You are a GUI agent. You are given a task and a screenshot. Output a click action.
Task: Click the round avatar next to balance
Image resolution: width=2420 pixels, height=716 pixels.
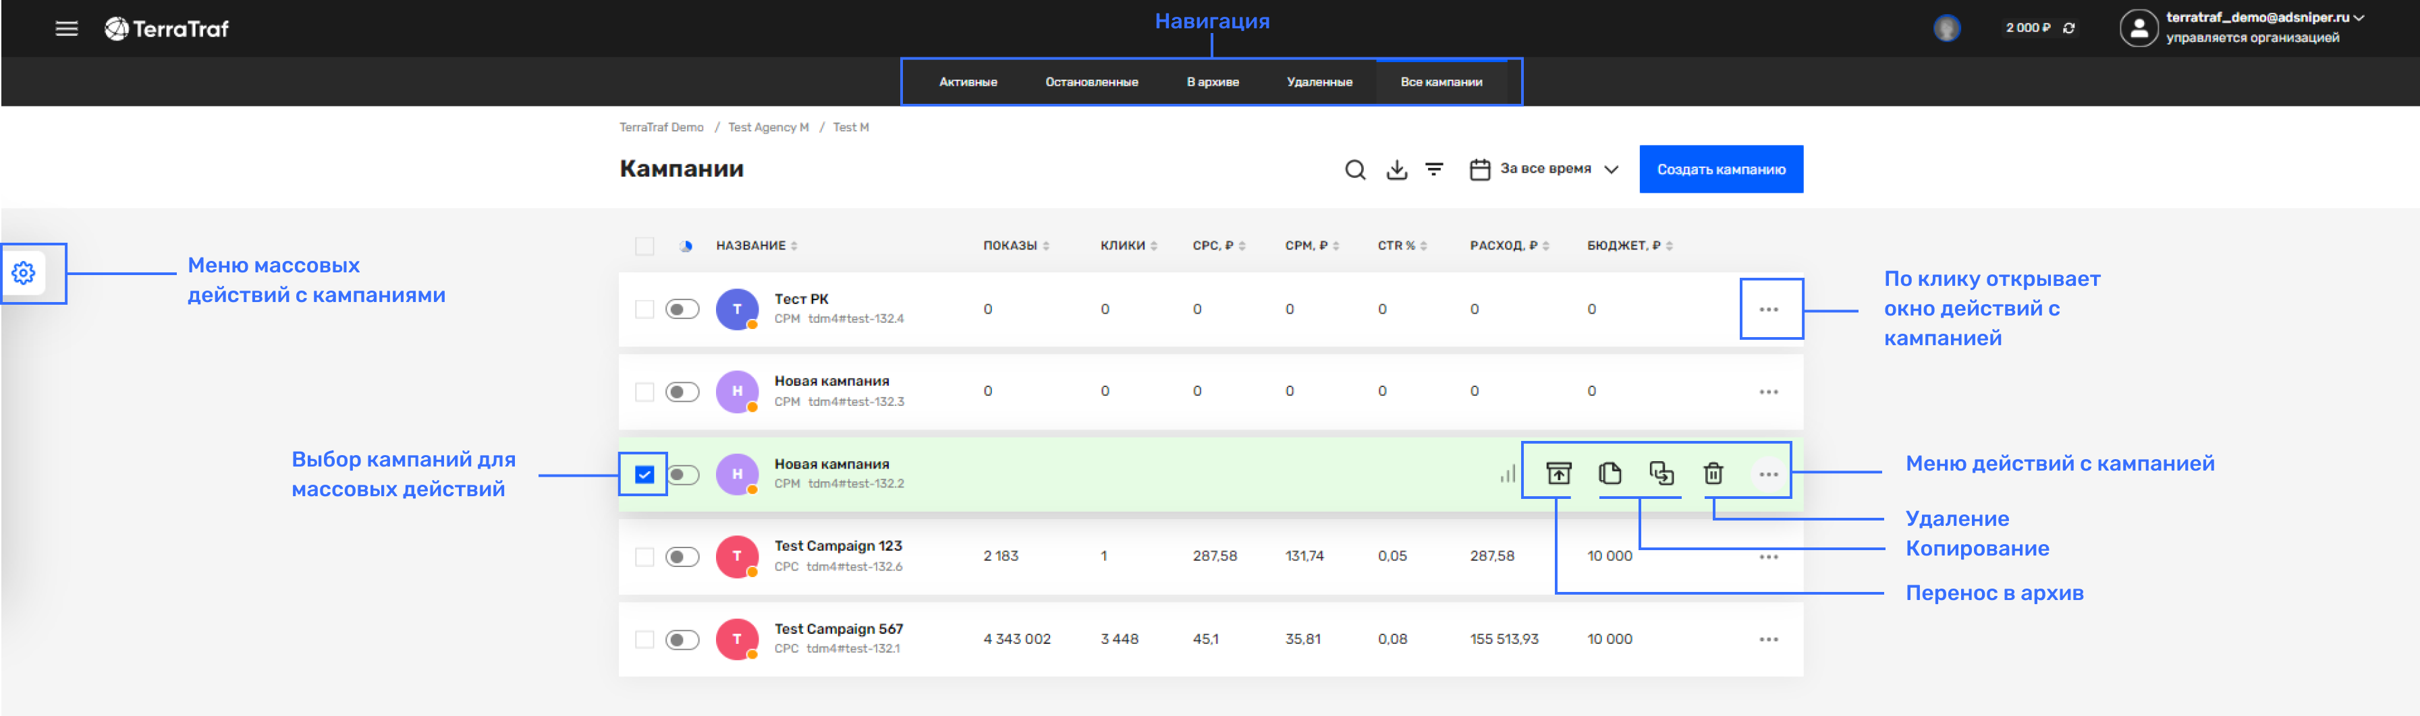pos(1946,28)
